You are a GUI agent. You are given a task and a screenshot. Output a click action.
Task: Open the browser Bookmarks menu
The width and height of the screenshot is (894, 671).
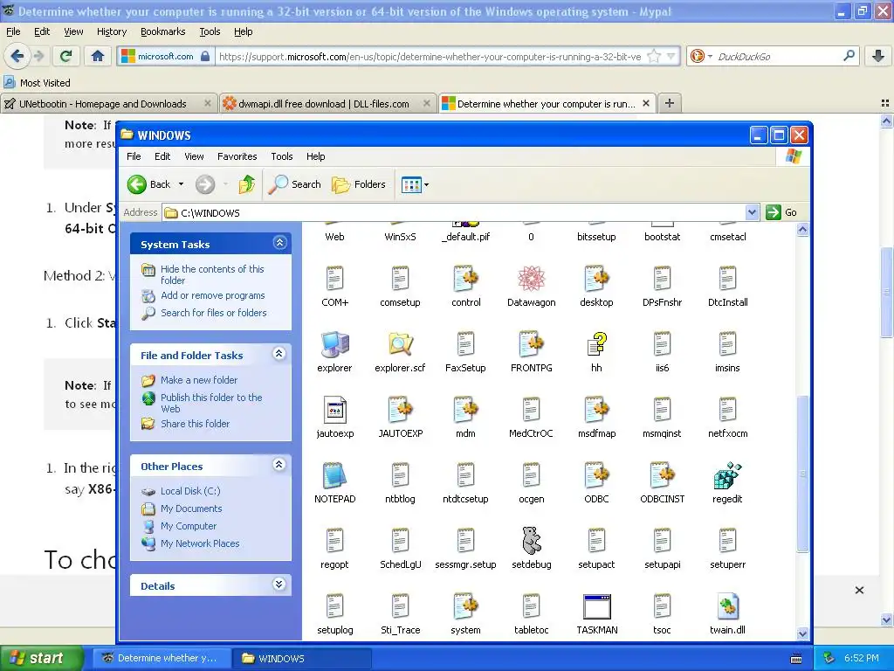[163, 31]
